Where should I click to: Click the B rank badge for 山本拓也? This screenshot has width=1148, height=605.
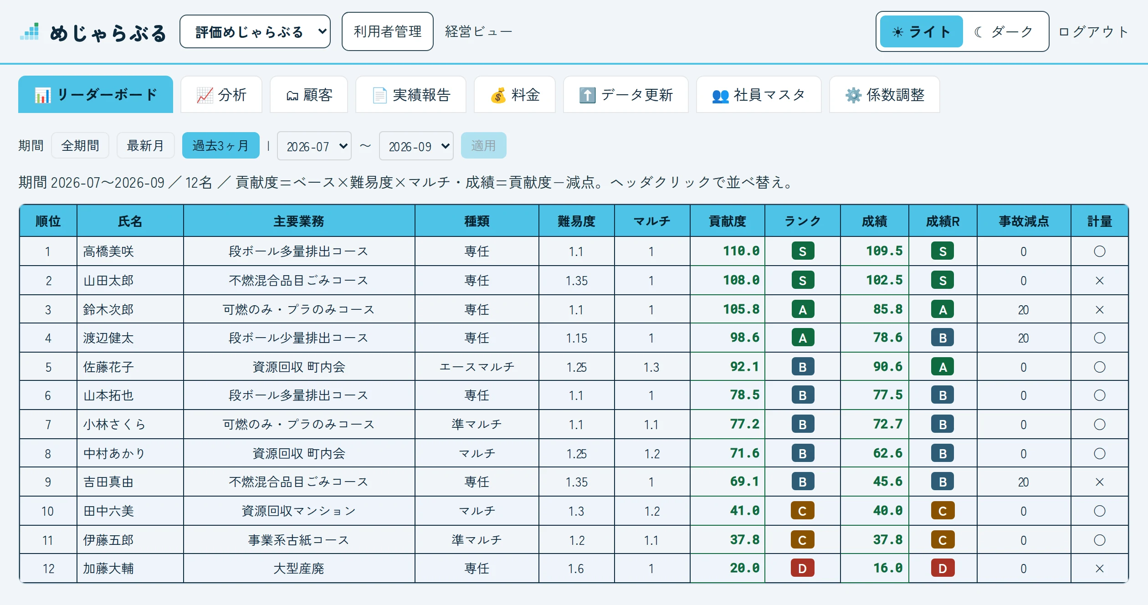pyautogui.click(x=803, y=395)
